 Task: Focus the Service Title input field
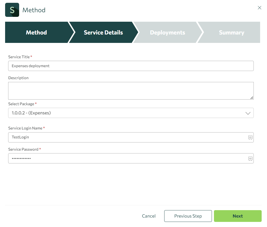131,66
